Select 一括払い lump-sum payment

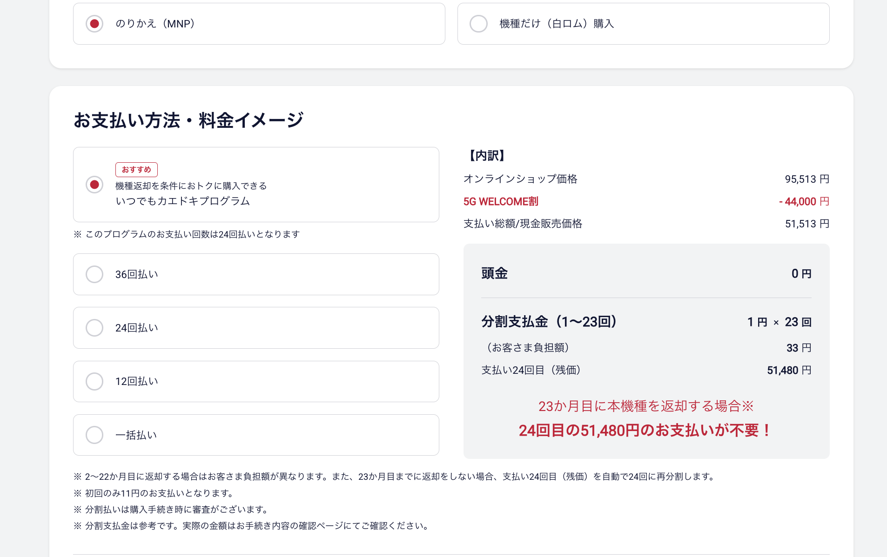click(x=94, y=435)
